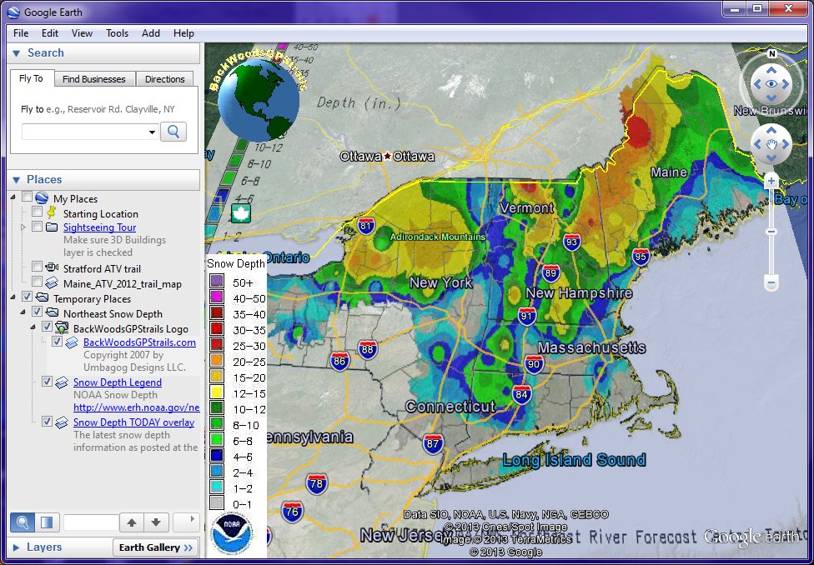
Task: Click the Interstate 95 shield on the map
Action: pyautogui.click(x=641, y=257)
